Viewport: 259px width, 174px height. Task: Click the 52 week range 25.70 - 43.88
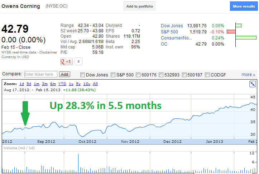[91, 31]
